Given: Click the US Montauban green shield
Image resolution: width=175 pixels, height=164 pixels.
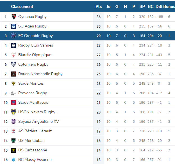Looking at the screenshot, I should tap(13, 141).
